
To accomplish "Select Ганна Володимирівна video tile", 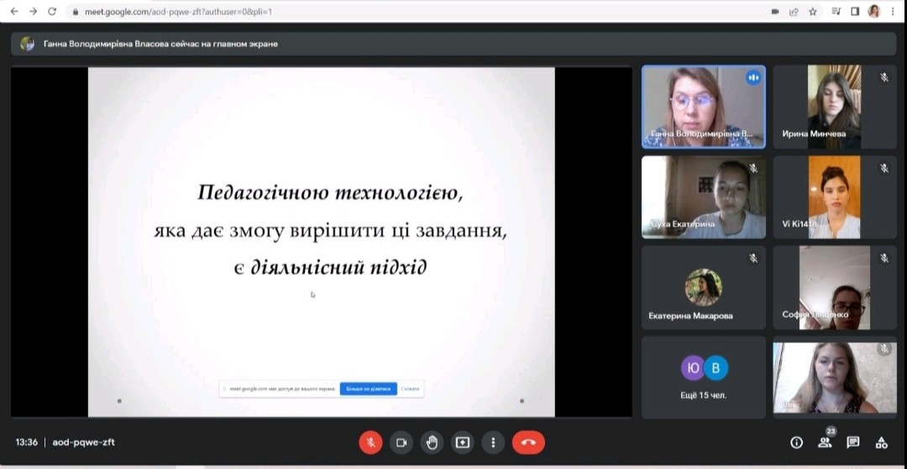I will [704, 107].
